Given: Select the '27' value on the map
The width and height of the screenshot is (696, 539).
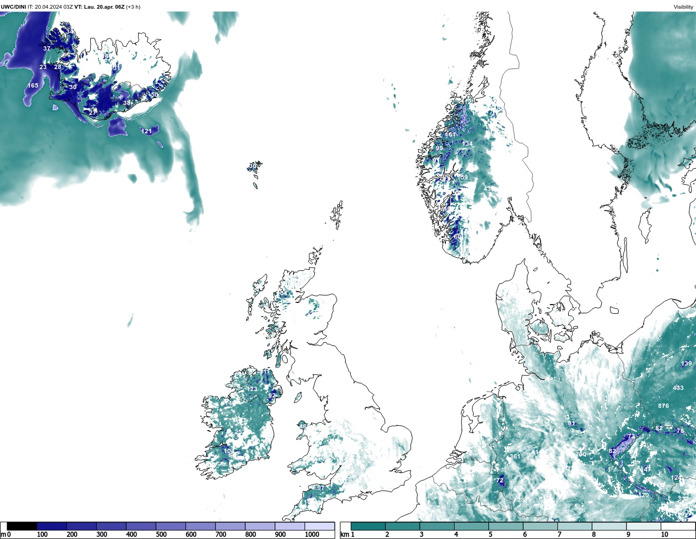Looking at the screenshot, I should [x=92, y=113].
